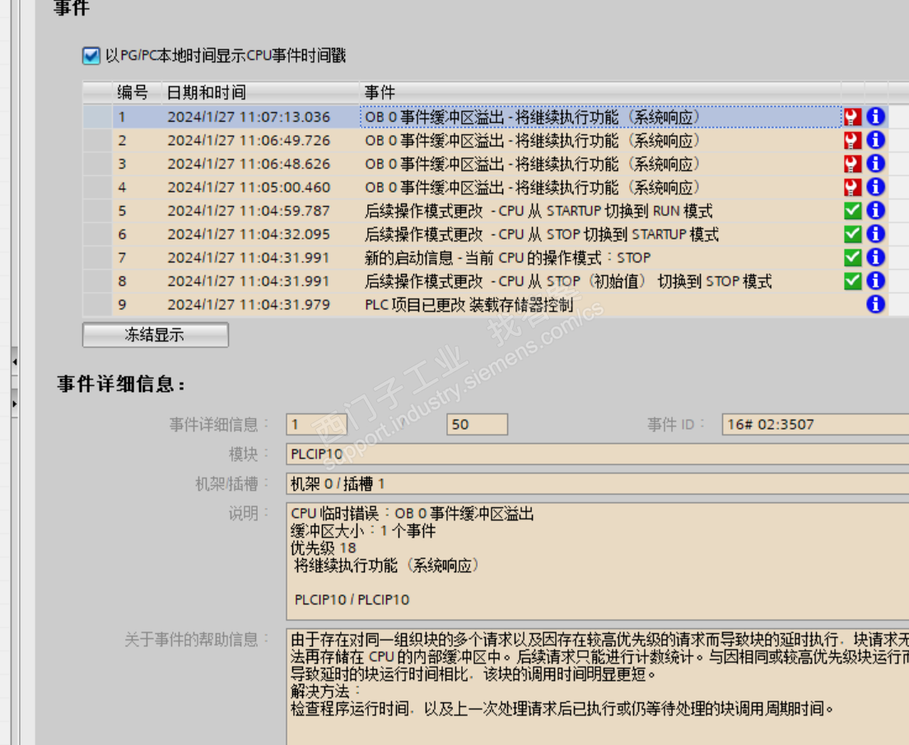The width and height of the screenshot is (909, 745).
Task: Click the 冻结显示 button
Action: (x=156, y=334)
